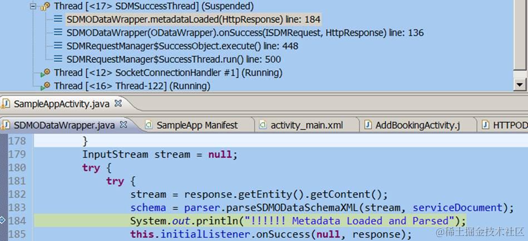Viewport: 528px width, 241px height.
Task: Select Thread <12> SocketConnectionHandler #1 (Running)
Action: [x=168, y=73]
